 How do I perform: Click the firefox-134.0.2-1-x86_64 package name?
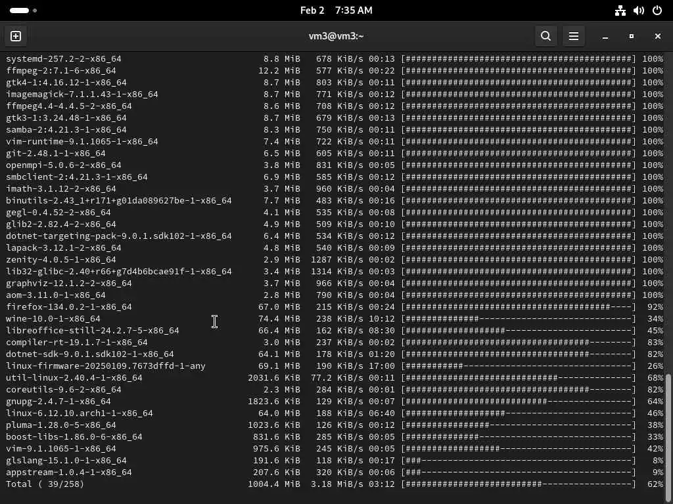(x=68, y=307)
